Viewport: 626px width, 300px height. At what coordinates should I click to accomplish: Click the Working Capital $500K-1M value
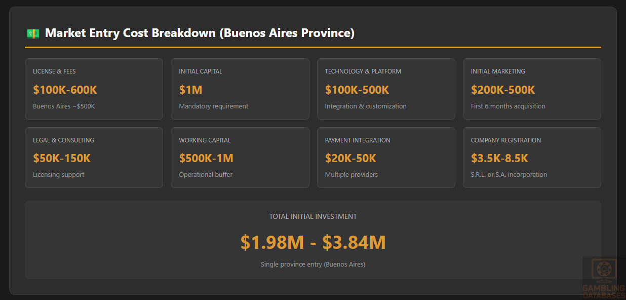206,159
